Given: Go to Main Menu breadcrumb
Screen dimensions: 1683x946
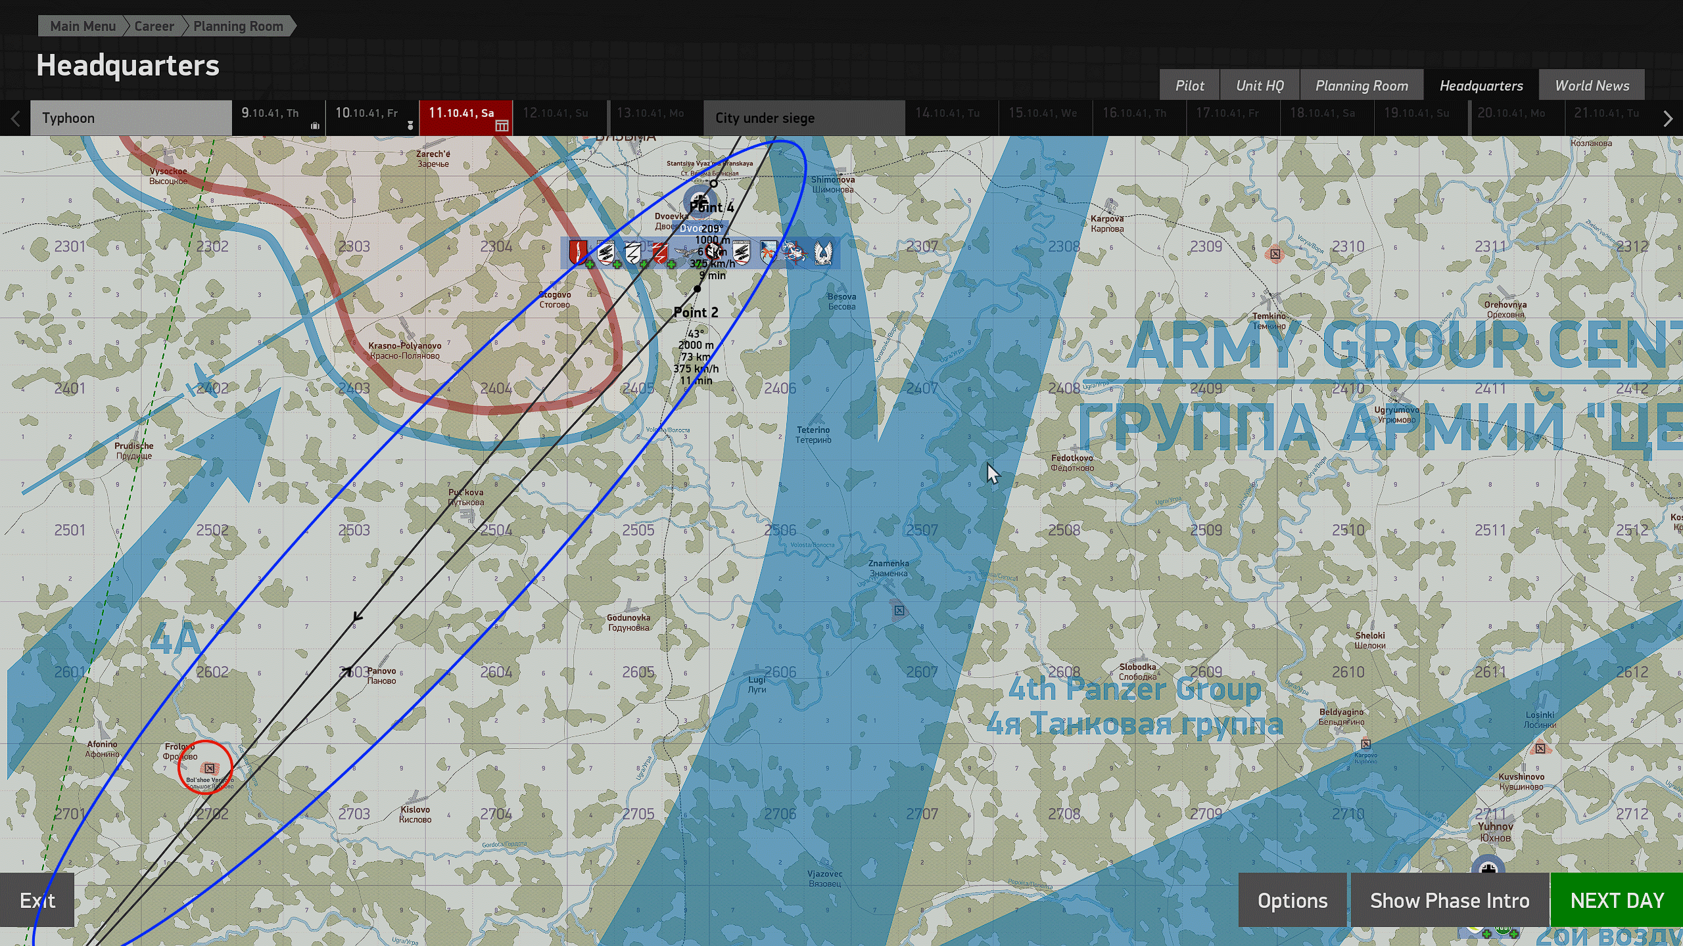Looking at the screenshot, I should click(83, 26).
